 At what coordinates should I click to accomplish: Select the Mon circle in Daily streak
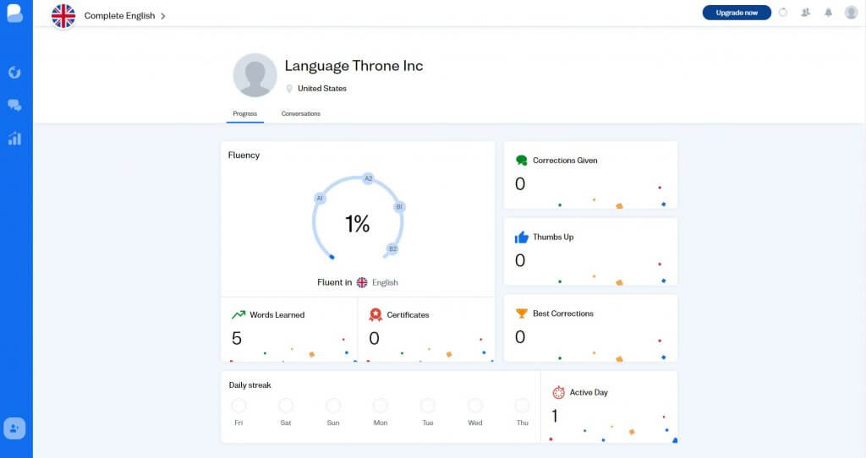[381, 406]
